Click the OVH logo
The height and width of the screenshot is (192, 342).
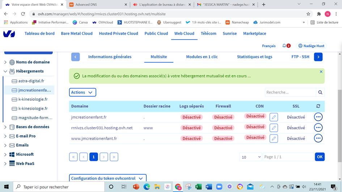pos(9,34)
